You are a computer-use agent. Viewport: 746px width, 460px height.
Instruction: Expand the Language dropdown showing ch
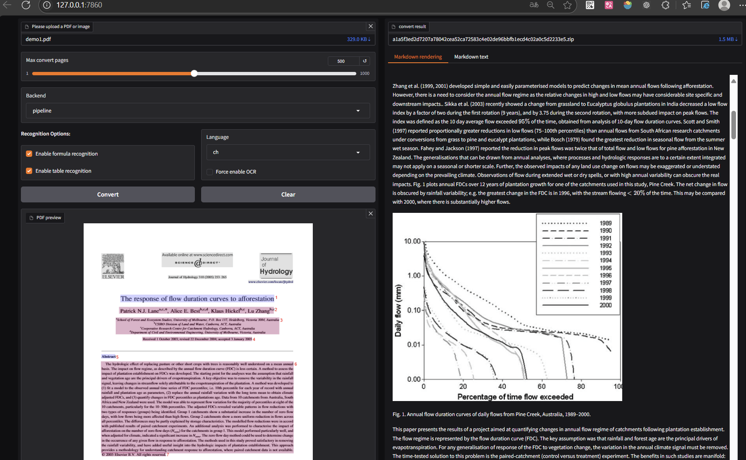[288, 152]
